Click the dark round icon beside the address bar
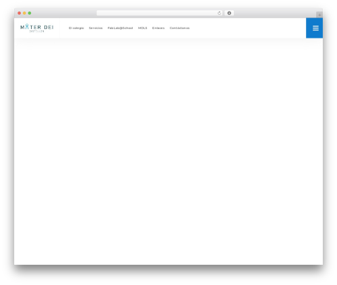Screen dimensions: 337x285 click(x=229, y=13)
